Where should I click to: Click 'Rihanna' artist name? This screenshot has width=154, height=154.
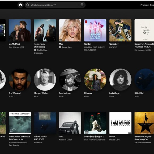[88, 93]
